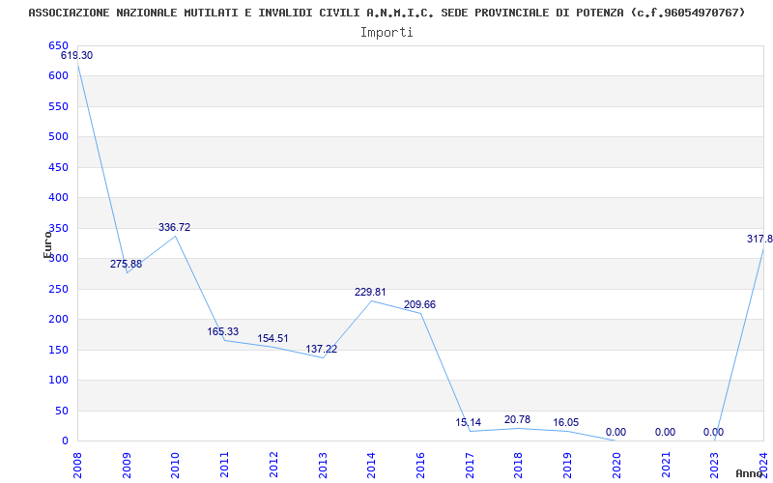Click the 2011 x-axis tick label

click(224, 466)
